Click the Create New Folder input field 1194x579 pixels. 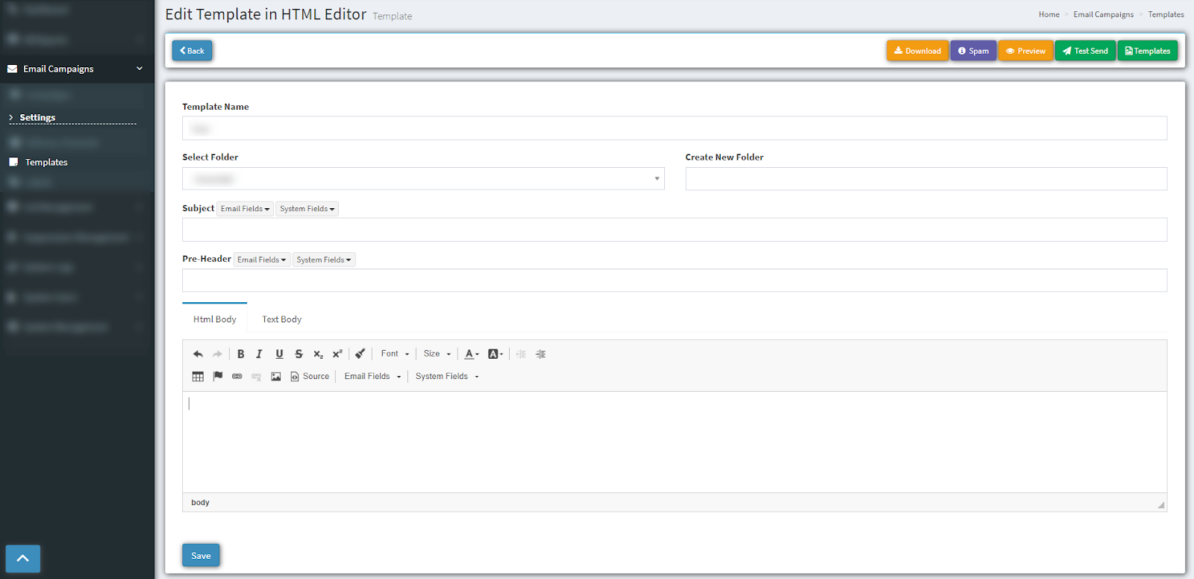925,179
